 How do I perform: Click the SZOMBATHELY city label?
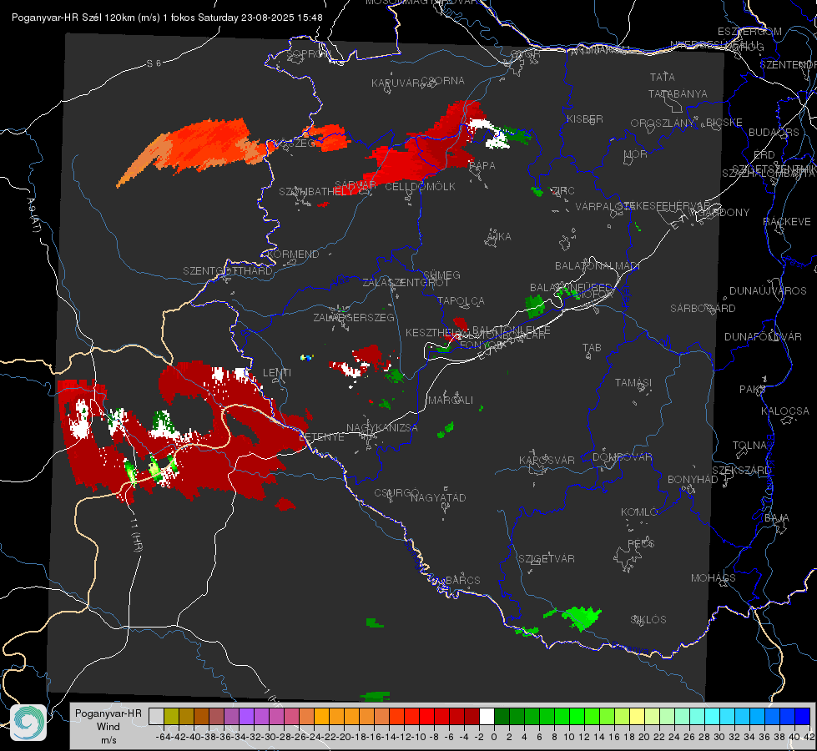pos(316,191)
